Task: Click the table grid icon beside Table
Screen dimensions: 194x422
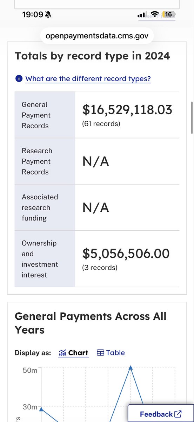Action: coord(100,353)
